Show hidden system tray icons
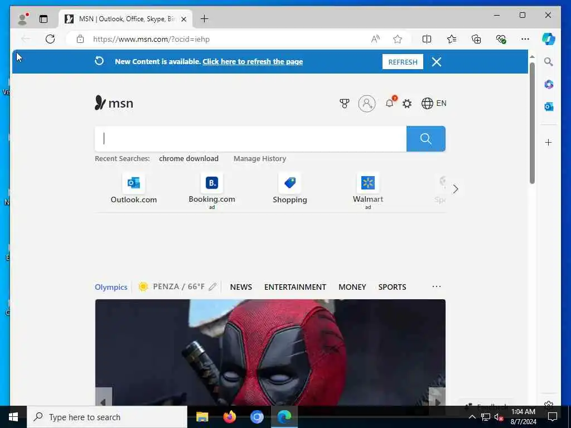This screenshot has height=428, width=571. (472, 417)
